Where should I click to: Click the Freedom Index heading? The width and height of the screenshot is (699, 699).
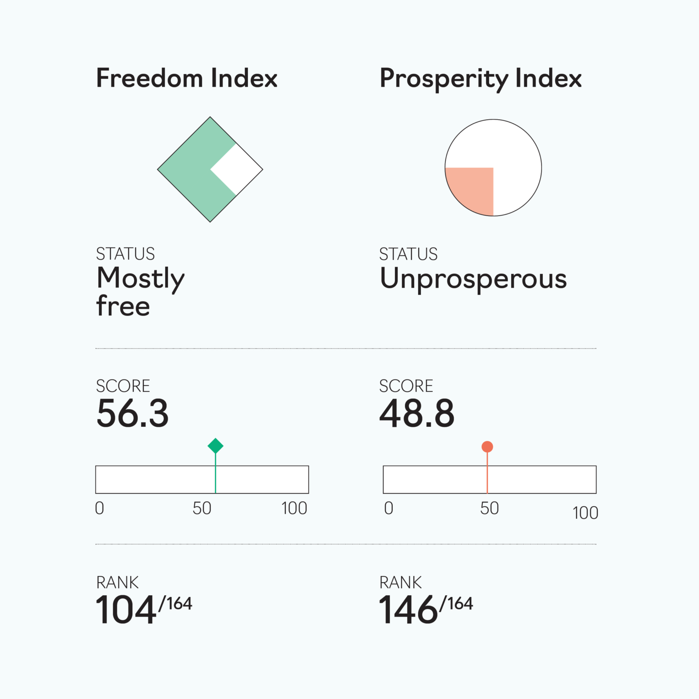187,78
